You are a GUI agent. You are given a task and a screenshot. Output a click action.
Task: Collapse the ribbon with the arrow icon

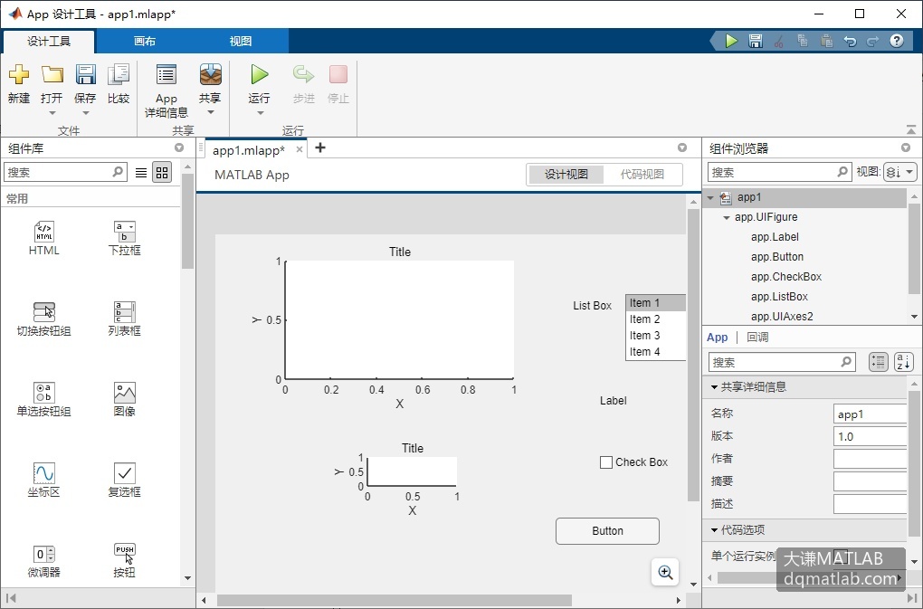tap(910, 129)
